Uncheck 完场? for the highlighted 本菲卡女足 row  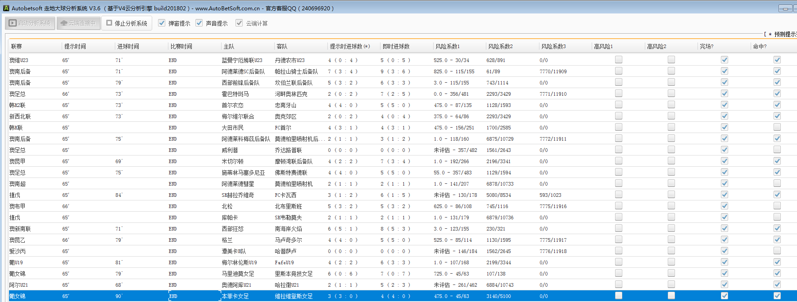[x=725, y=296]
